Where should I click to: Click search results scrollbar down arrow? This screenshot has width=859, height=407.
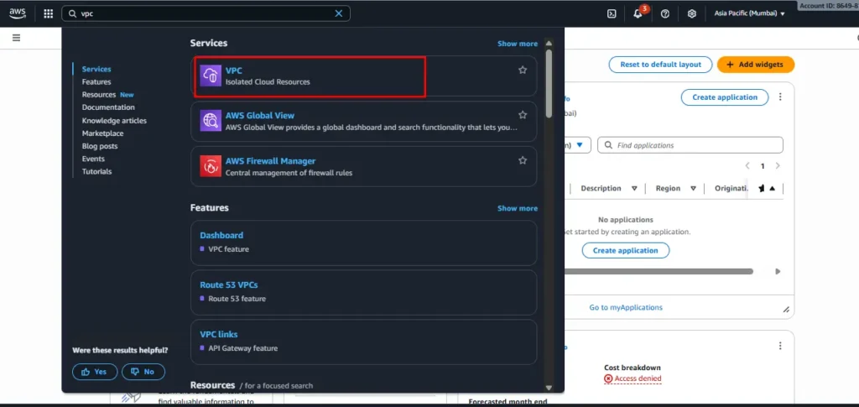click(549, 388)
